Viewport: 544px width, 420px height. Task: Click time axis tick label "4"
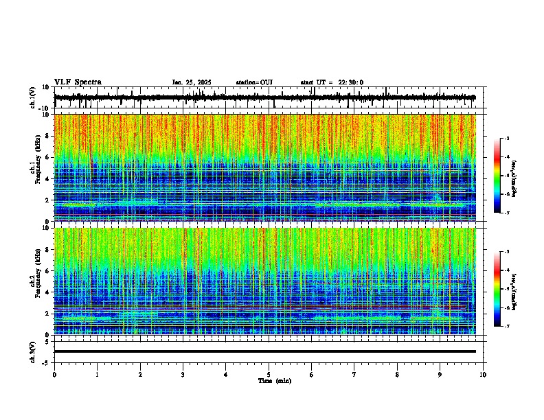tap(226, 375)
